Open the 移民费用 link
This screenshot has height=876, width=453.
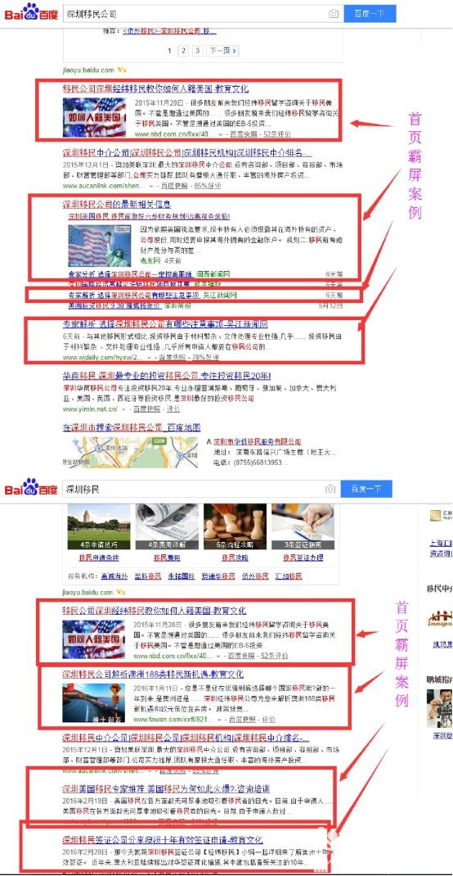click(x=167, y=558)
